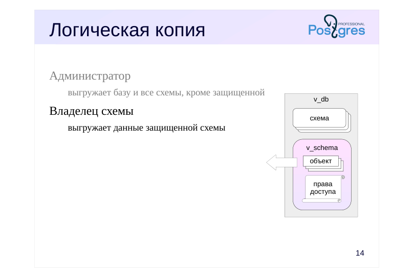Select the stacked 'объект' box
The width and height of the screenshot is (414, 276).
[x=323, y=163]
